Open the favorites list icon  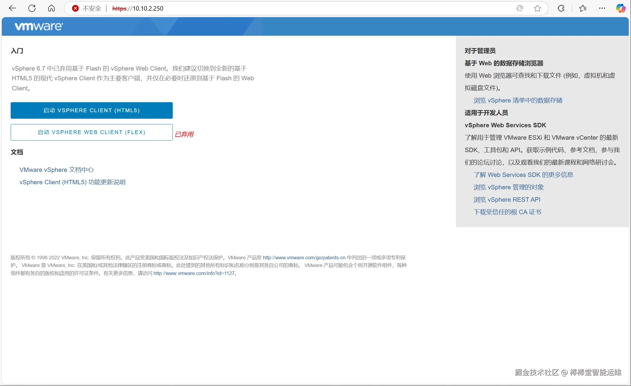pos(583,8)
